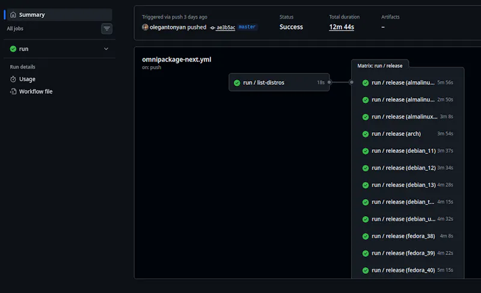Screen dimensions: 481x293
Task: Click success icon for release (fedora_40)
Action: tap(366, 270)
